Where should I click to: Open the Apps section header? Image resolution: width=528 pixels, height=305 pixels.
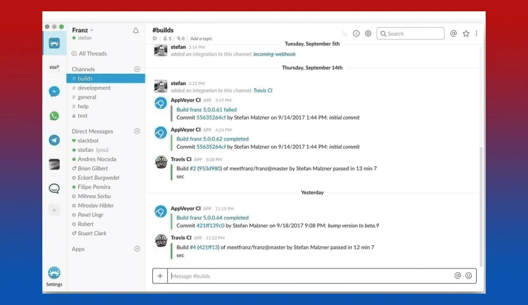[x=78, y=249]
